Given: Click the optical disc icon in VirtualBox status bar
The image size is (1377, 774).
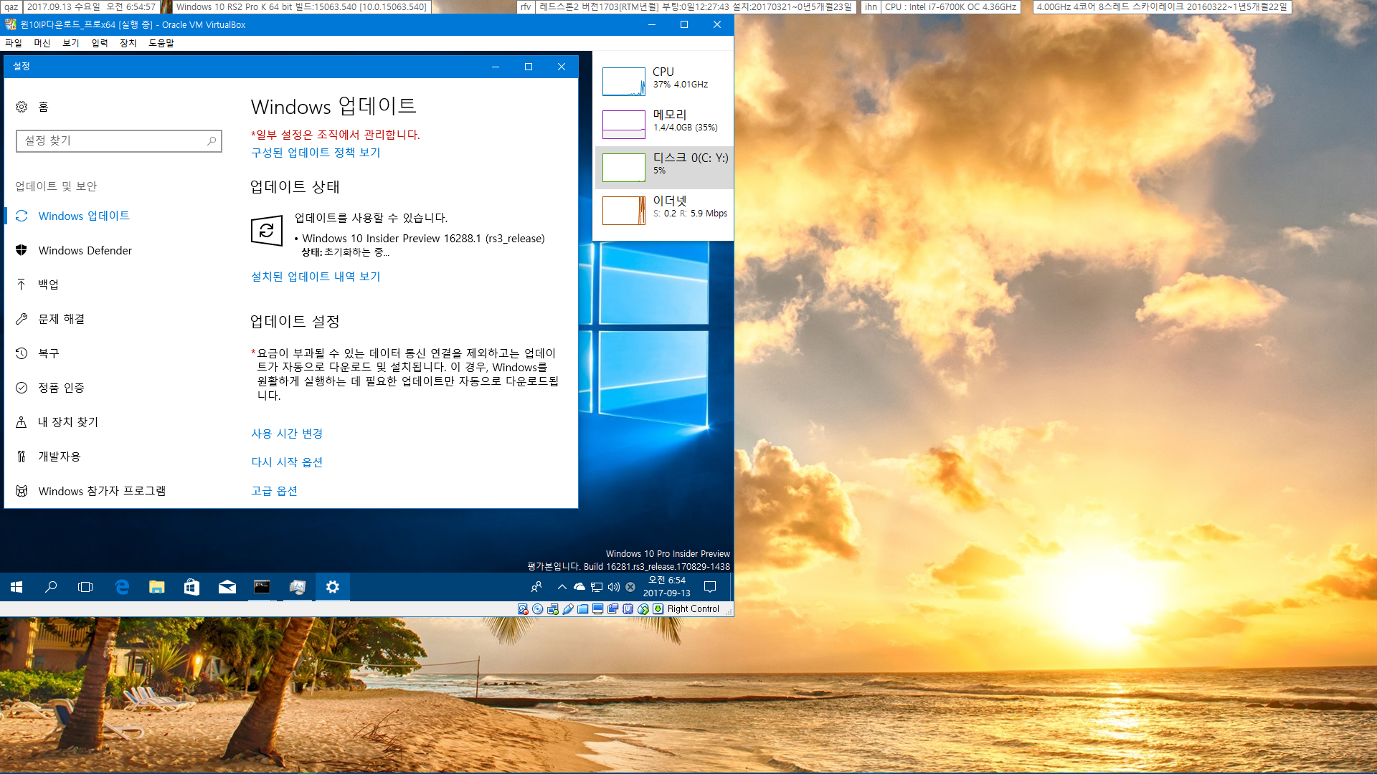Looking at the screenshot, I should point(538,609).
